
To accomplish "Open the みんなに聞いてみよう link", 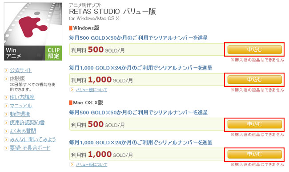I will [32, 139].
